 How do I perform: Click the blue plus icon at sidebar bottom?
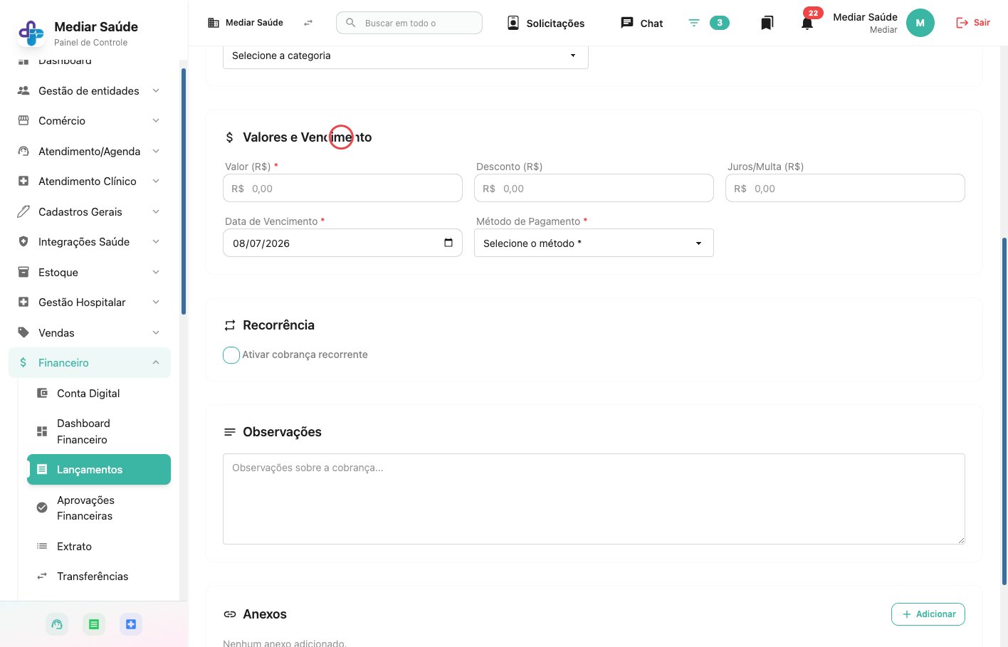pos(131,624)
